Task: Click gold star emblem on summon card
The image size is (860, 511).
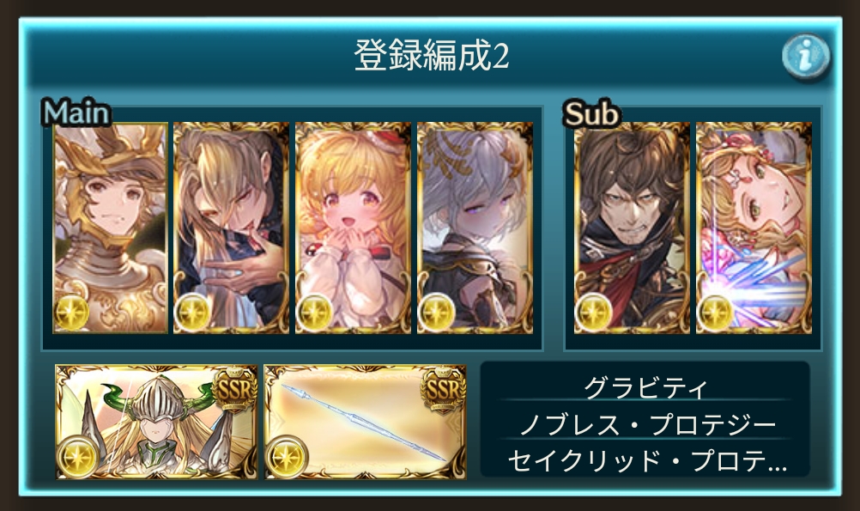Action: coord(78,457)
